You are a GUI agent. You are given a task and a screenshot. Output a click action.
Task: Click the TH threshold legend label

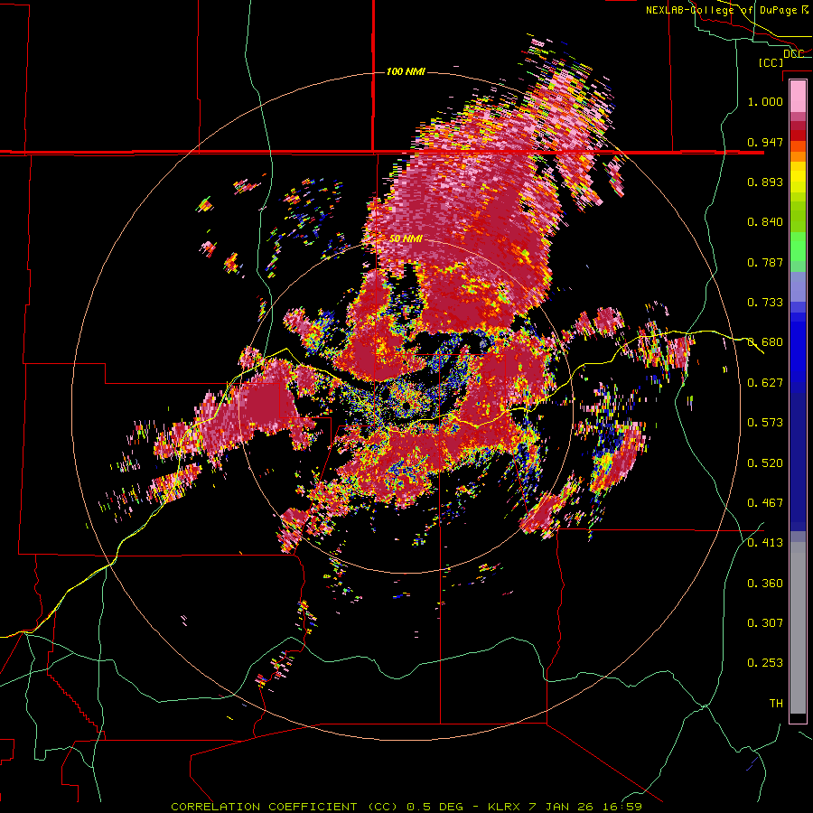click(776, 703)
